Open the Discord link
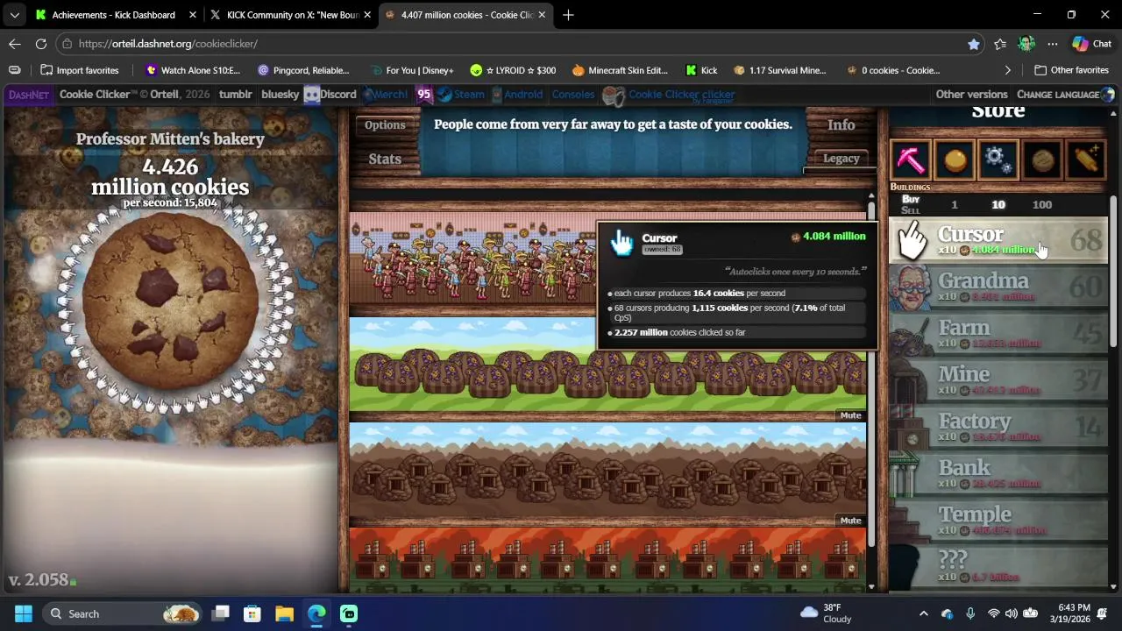Image resolution: width=1122 pixels, height=631 pixels. tap(330, 95)
